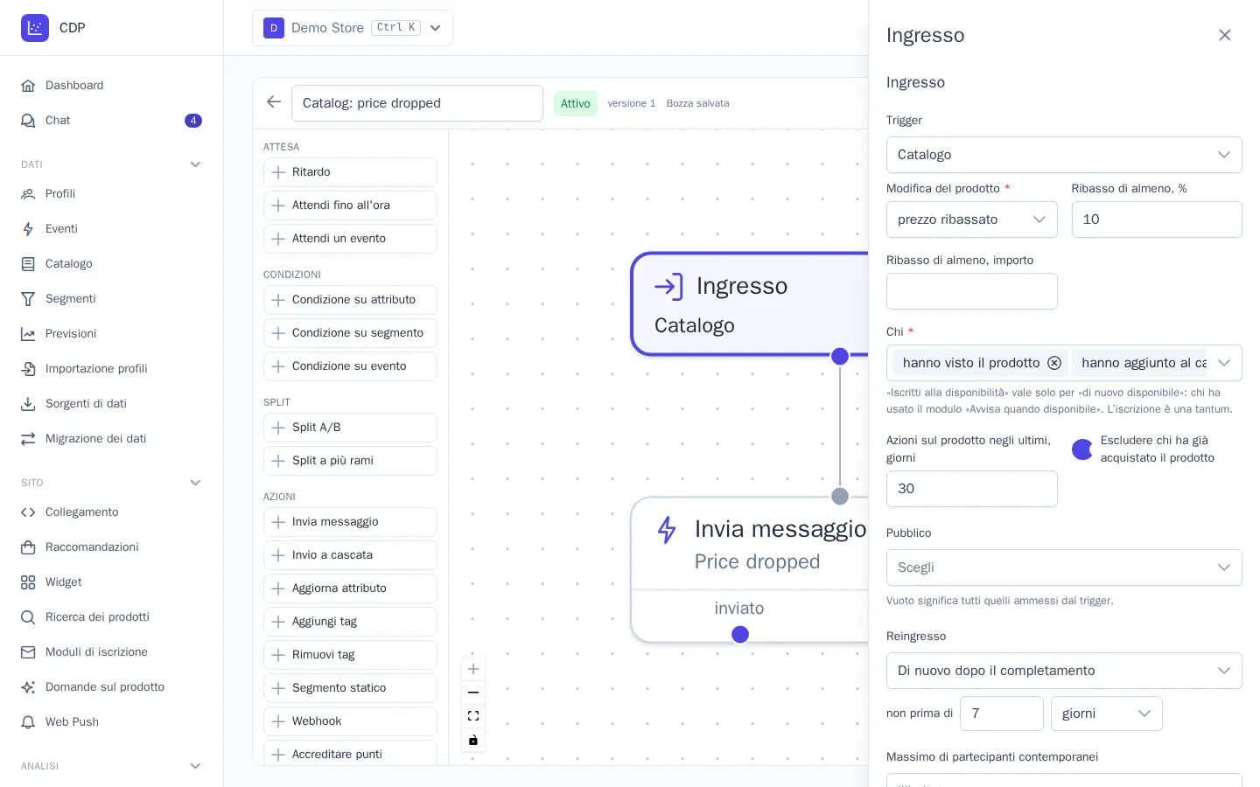Viewport: 1260px width, 787px height.
Task: Toggle Escludere chi ha già acquistato switch
Action: [1082, 449]
